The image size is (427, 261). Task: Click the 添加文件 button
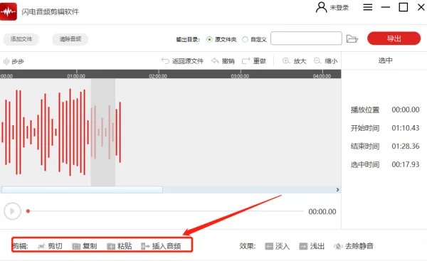click(x=21, y=39)
